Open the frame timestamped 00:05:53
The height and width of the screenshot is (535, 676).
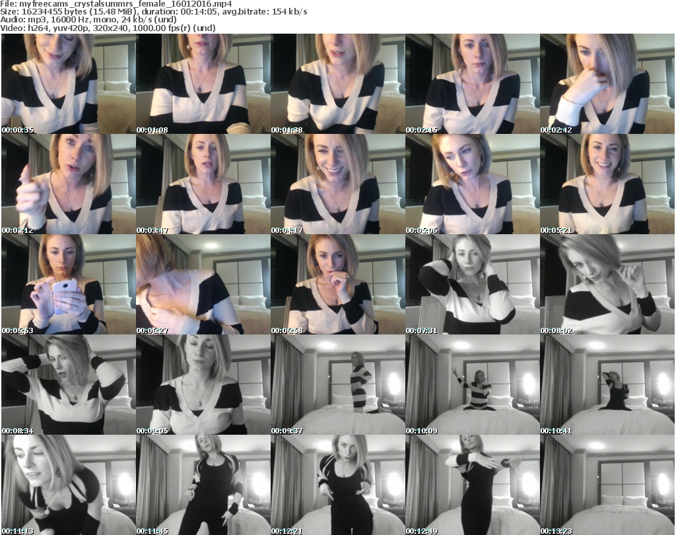pos(69,285)
